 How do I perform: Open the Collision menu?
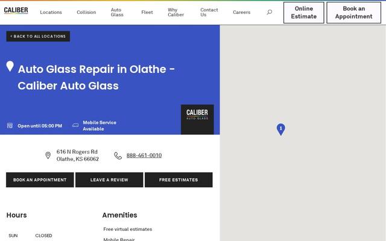86,12
